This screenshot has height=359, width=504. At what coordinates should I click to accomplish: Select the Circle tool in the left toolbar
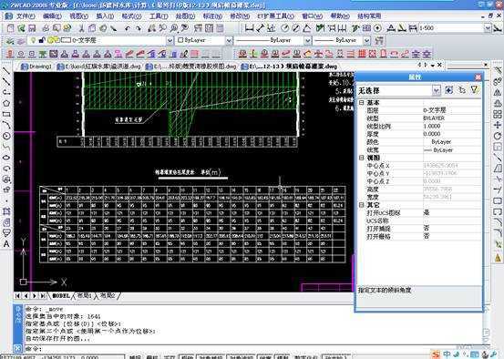coord(6,136)
